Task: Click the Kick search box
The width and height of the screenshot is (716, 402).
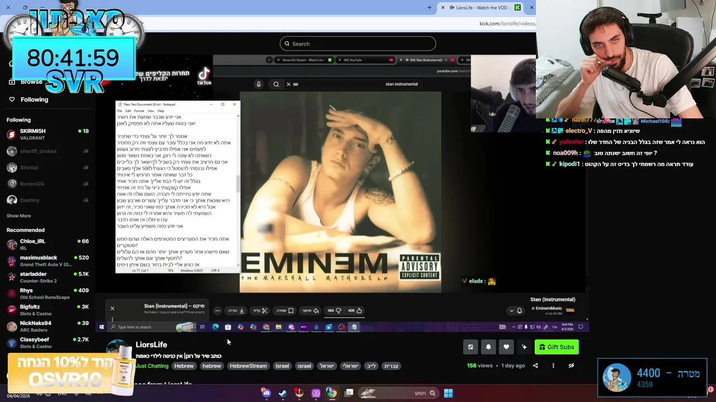Action: [x=357, y=44]
